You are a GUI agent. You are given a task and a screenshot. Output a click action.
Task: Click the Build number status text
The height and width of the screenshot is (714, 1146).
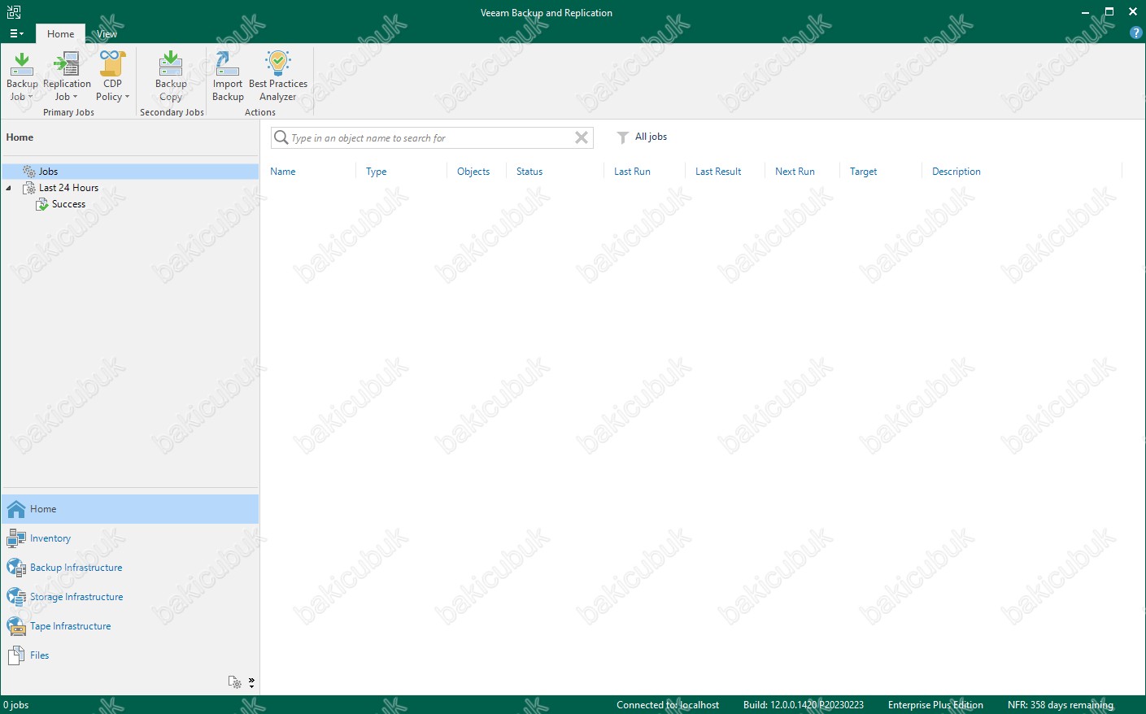click(x=804, y=705)
